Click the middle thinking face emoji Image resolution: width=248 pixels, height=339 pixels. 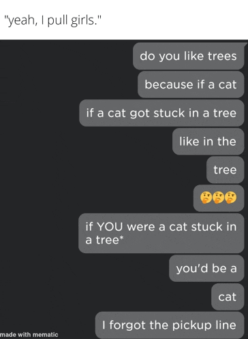(x=219, y=197)
